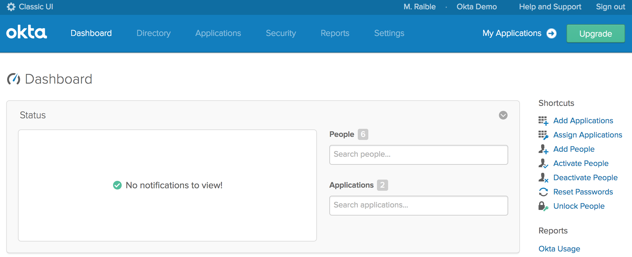Go to My Applications
The height and width of the screenshot is (257, 632).
(x=512, y=33)
